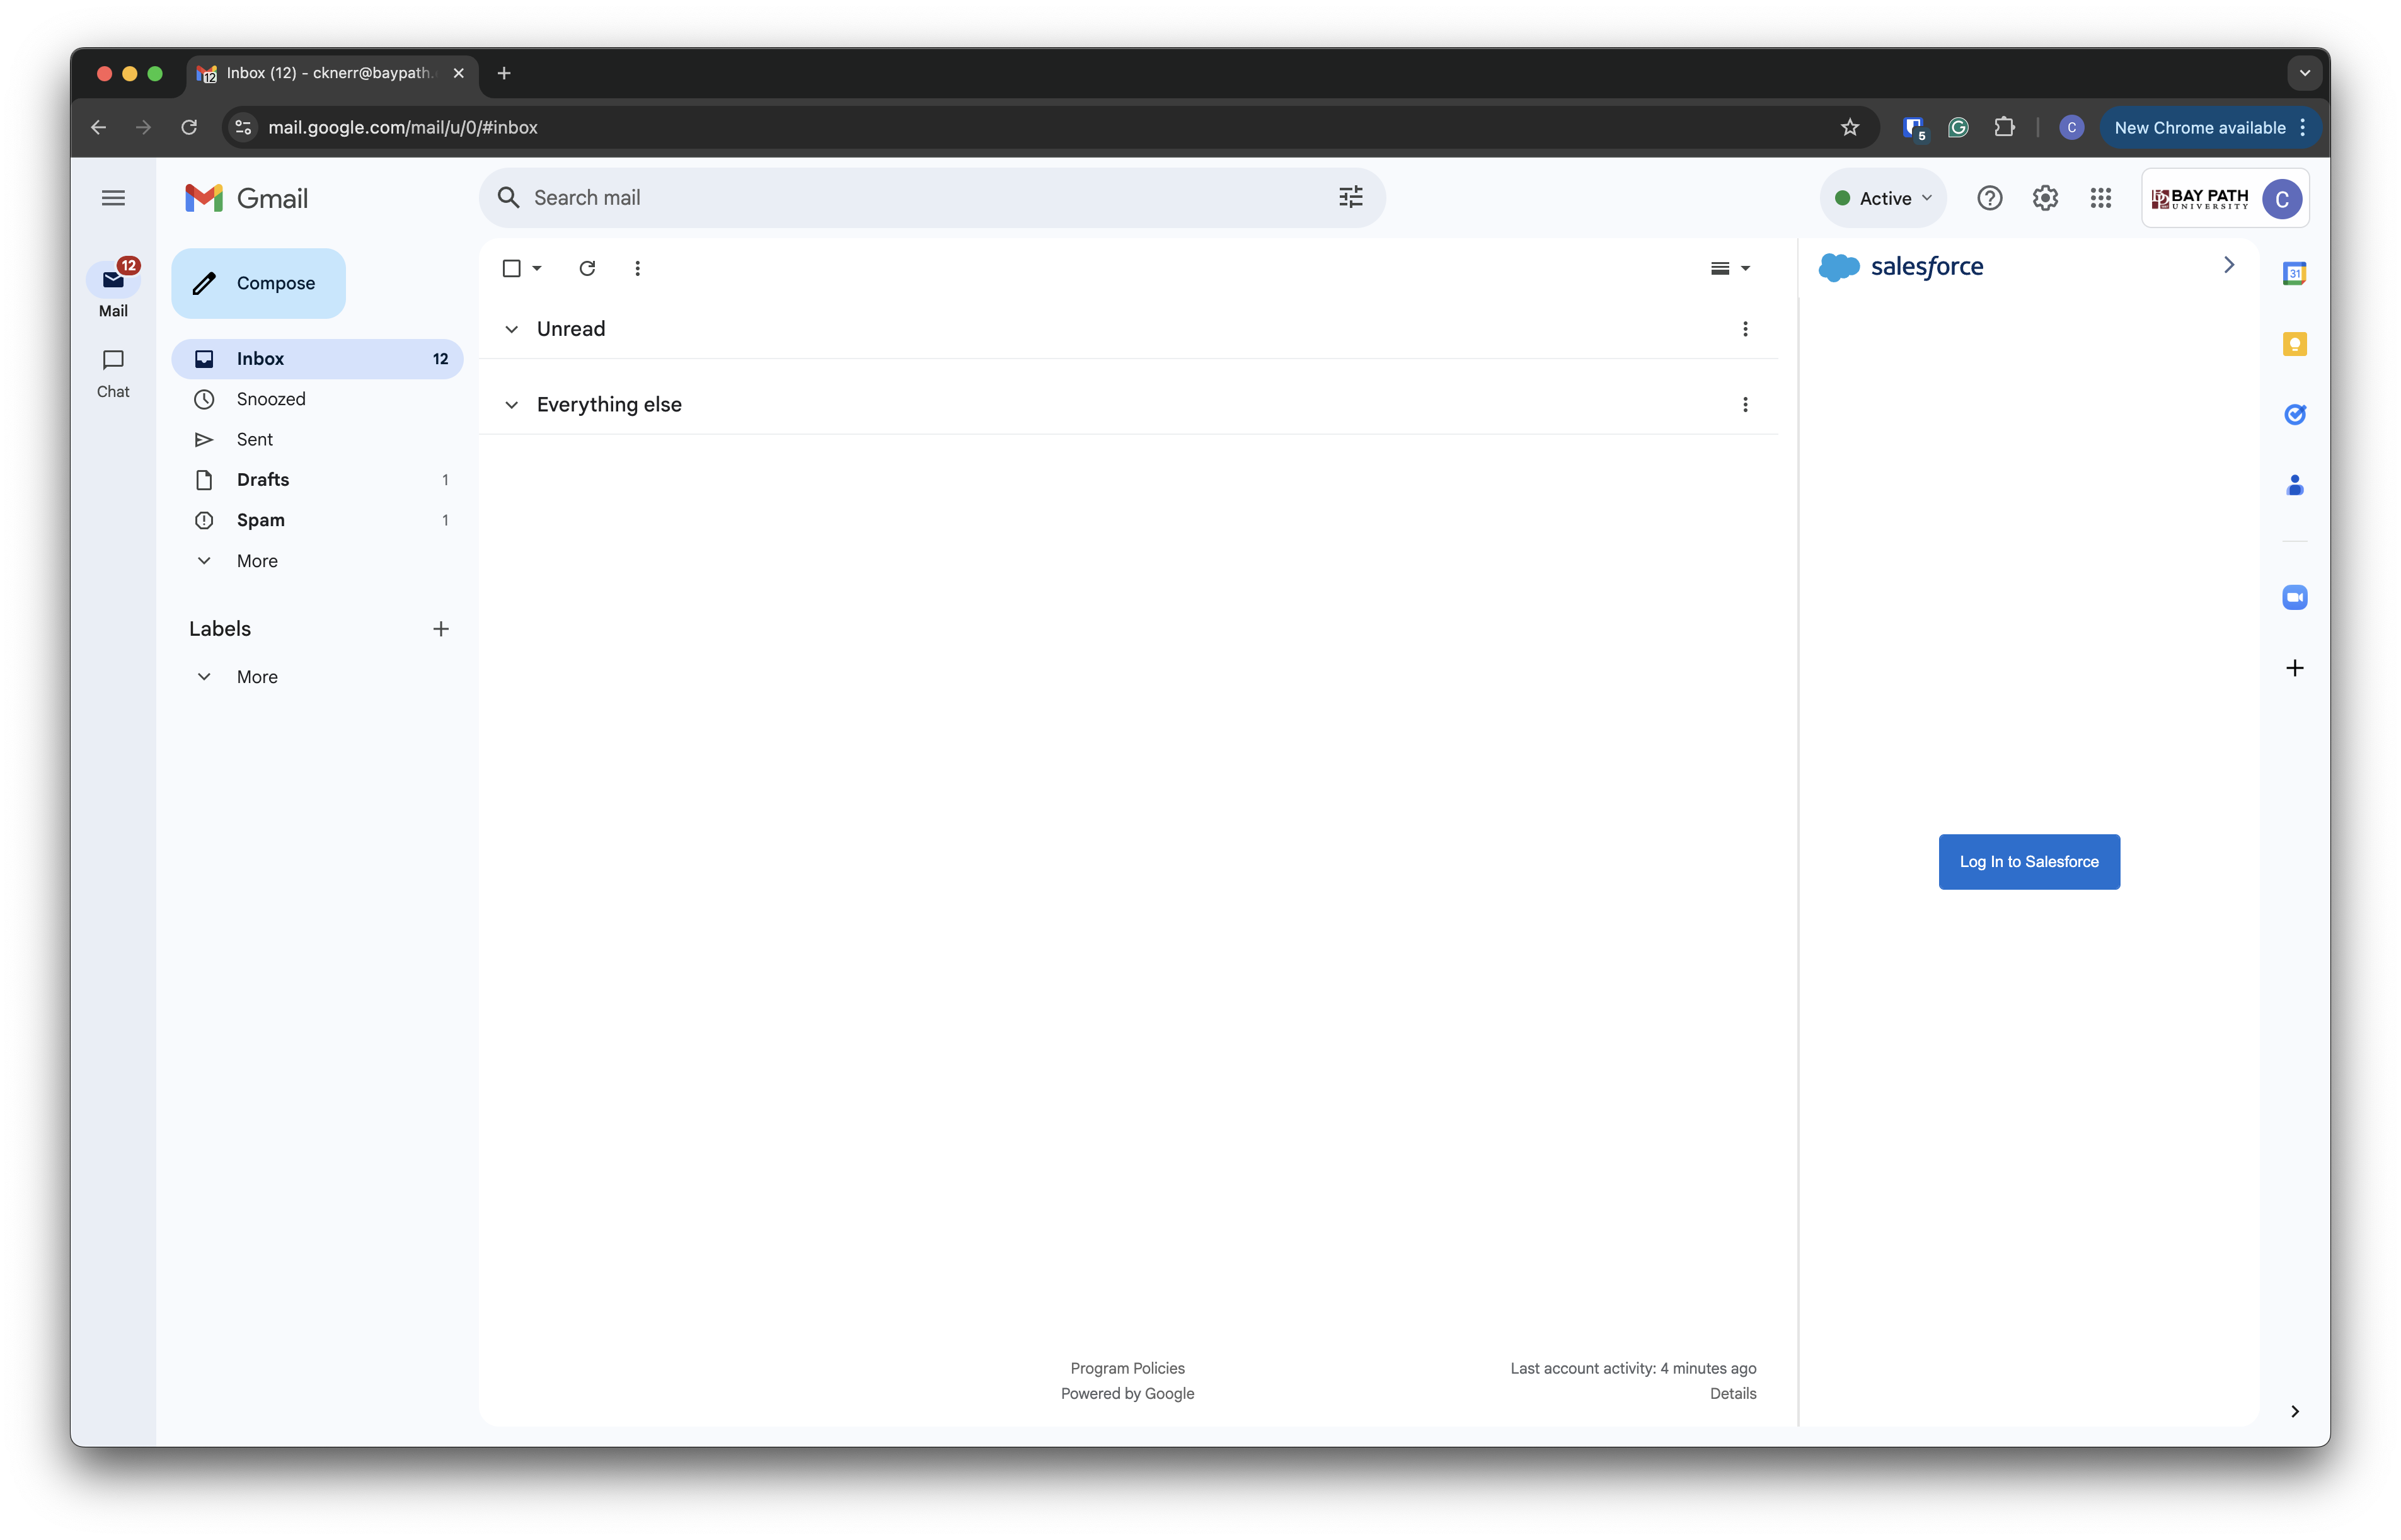Click the Compose button
Image resolution: width=2401 pixels, height=1540 pixels.
[258, 283]
